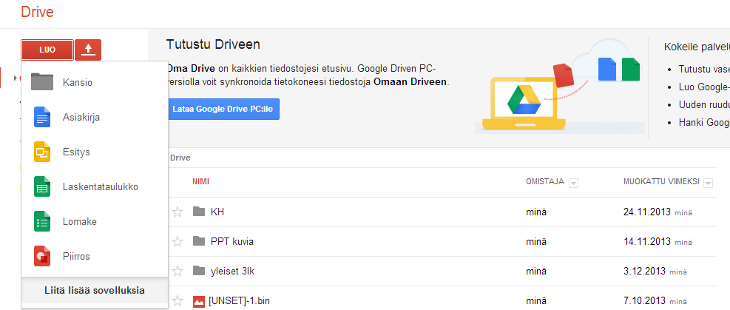Click the date 24.11.2013
730x310 pixels.
[647, 212]
